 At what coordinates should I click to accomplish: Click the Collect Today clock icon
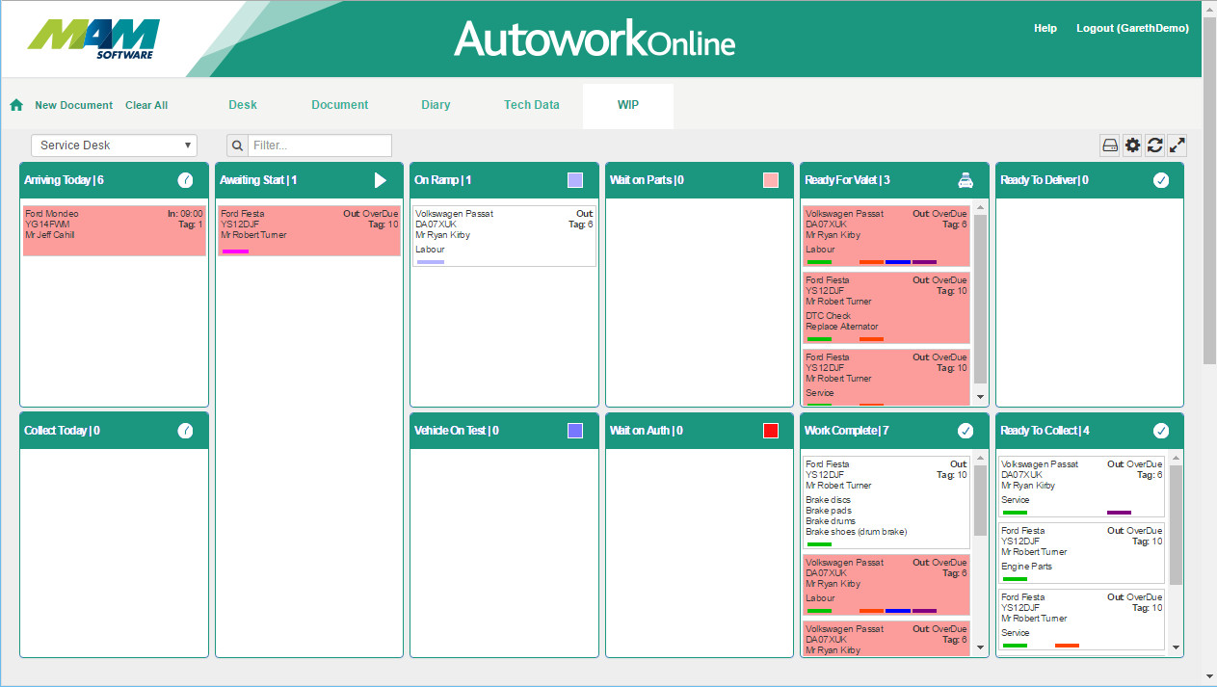point(185,431)
